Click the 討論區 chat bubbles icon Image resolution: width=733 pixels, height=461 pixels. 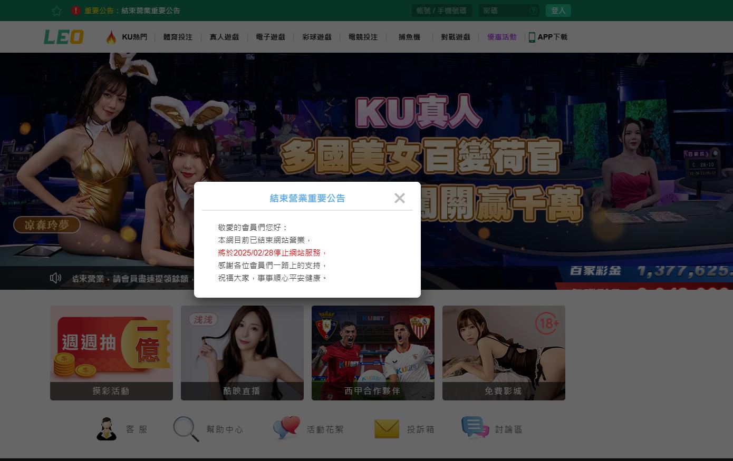(475, 428)
